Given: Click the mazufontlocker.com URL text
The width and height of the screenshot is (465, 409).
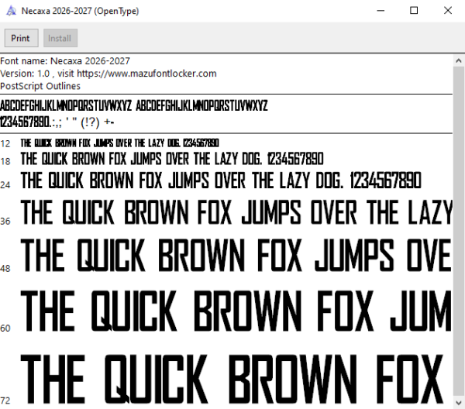Looking at the screenshot, I should 146,74.
